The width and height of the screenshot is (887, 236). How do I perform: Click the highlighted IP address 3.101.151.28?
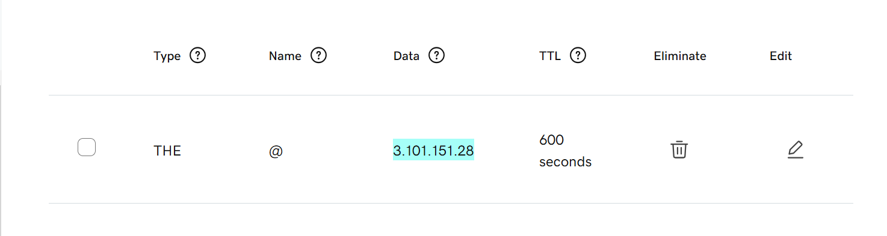tap(433, 150)
